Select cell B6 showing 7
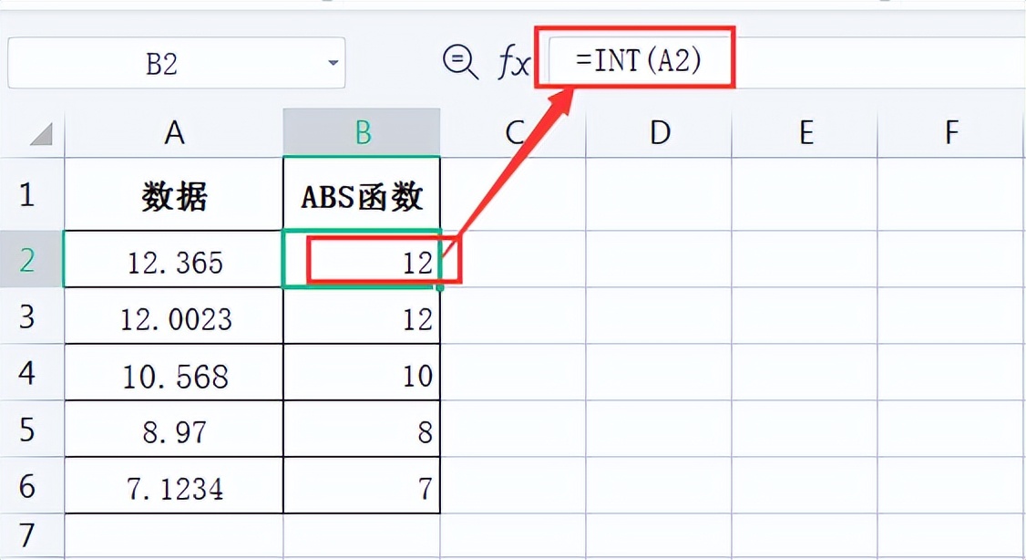The width and height of the screenshot is (1026, 560). 362,488
